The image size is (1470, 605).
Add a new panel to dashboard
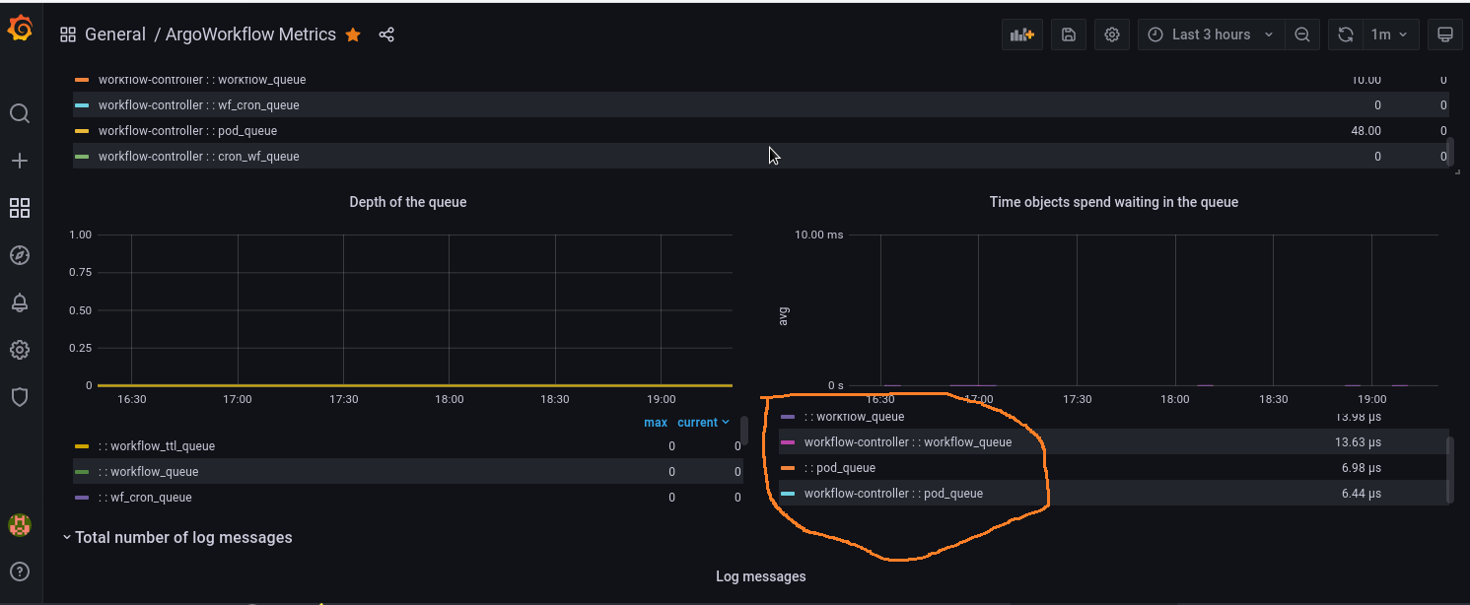[x=1022, y=34]
